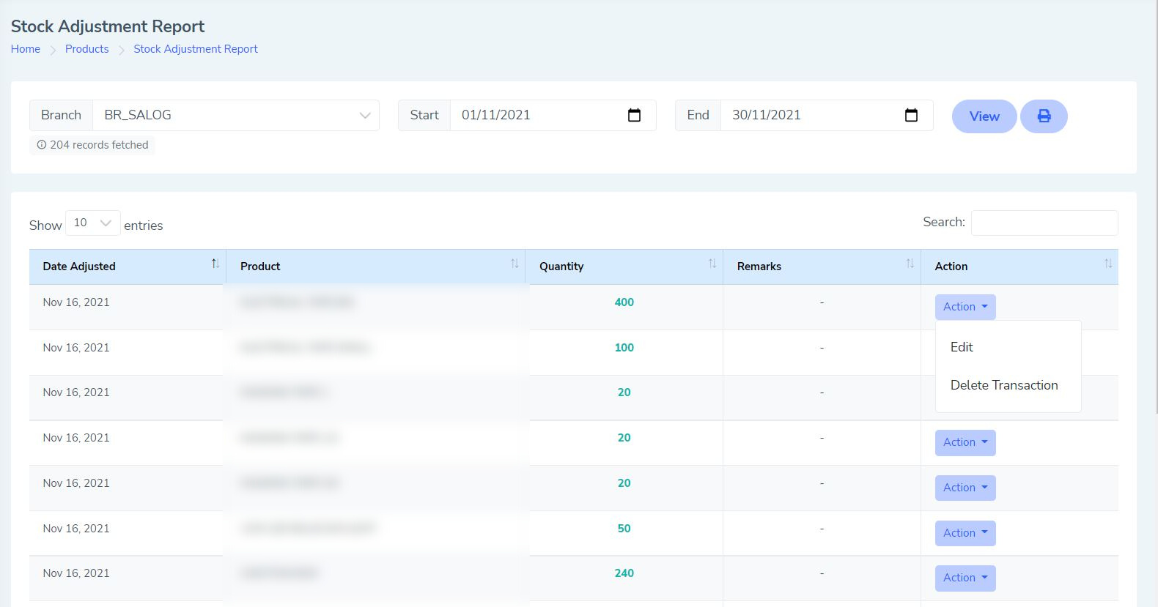1158x607 pixels.
Task: Open the Start date calendar picker icon
Action: 635,115
